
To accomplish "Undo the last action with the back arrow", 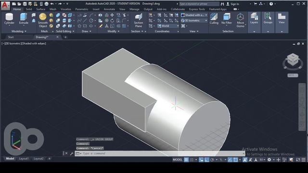I will [x=52, y=4].
